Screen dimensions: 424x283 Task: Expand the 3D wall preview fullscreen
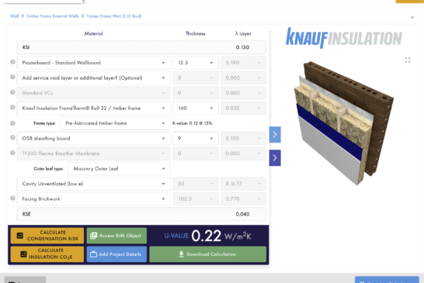click(408, 60)
